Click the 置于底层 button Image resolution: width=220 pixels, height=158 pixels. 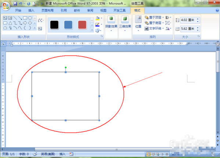(x=153, y=23)
